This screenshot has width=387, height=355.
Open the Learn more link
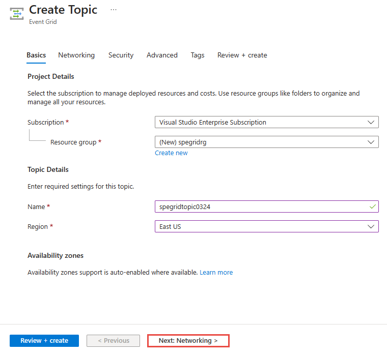click(216, 273)
